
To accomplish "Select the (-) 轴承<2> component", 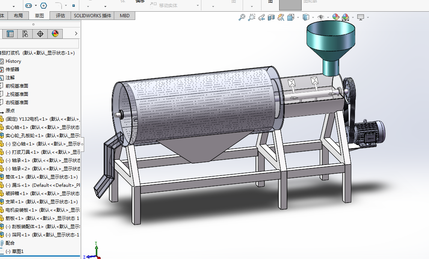I will click(42, 169).
